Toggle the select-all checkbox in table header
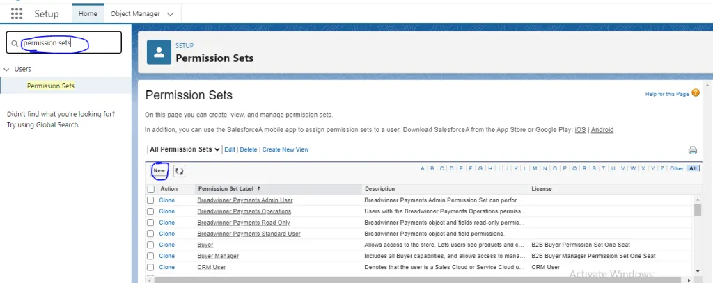The image size is (713, 283). (151, 189)
